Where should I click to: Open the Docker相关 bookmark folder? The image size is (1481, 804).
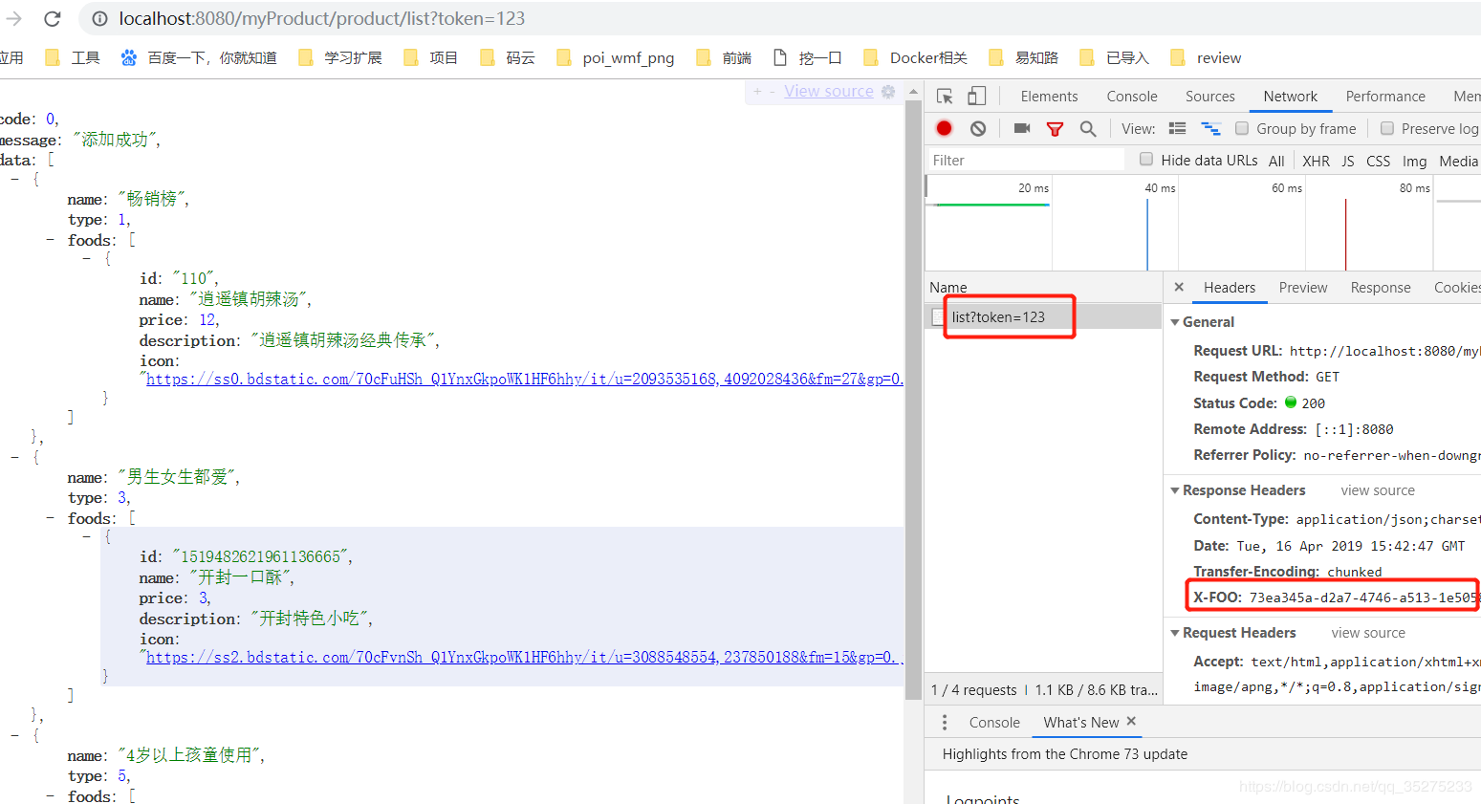915,57
